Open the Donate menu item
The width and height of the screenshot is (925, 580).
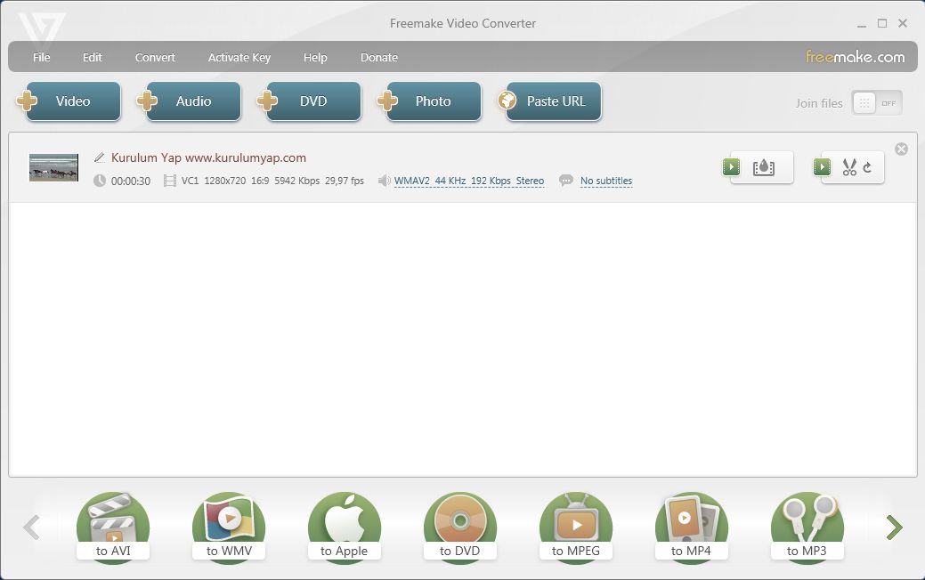pyautogui.click(x=378, y=57)
